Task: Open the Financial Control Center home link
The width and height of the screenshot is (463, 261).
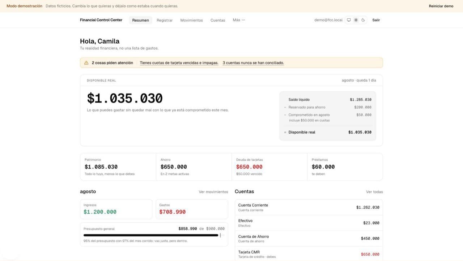Action: (x=101, y=20)
